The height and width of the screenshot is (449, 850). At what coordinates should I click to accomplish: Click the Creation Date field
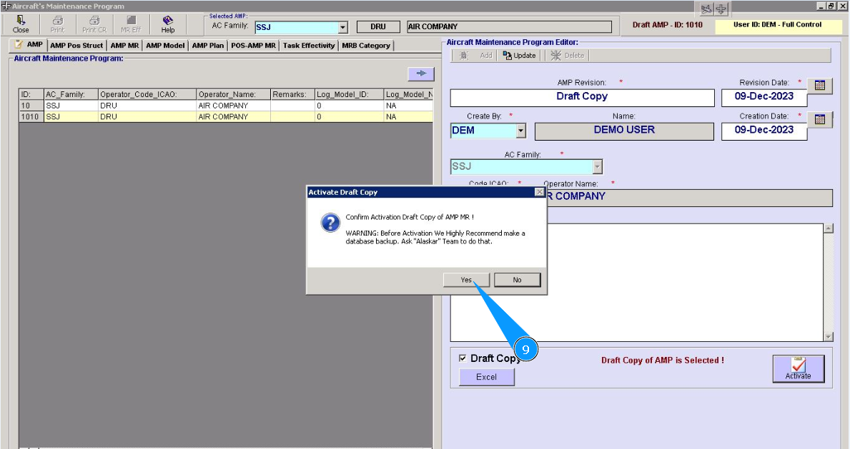coord(763,131)
